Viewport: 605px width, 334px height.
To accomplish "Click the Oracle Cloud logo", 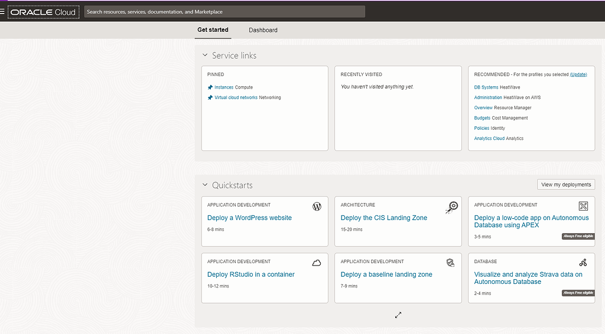I will tap(43, 12).
